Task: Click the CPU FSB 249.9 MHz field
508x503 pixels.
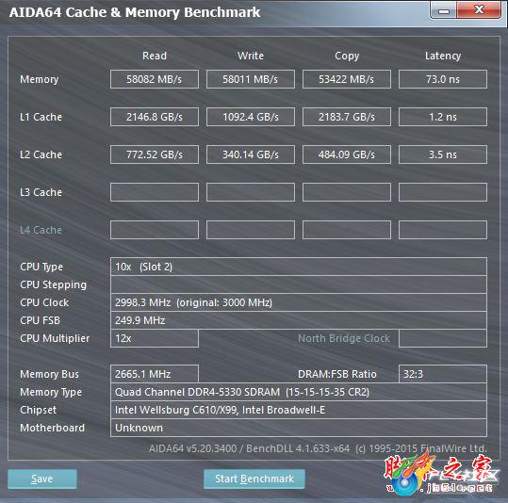Action: [x=299, y=320]
